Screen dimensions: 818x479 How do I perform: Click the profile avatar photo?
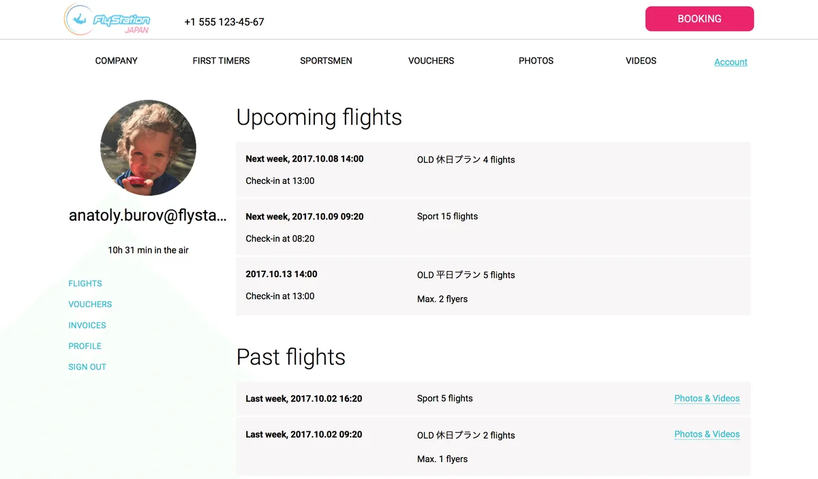(x=148, y=148)
